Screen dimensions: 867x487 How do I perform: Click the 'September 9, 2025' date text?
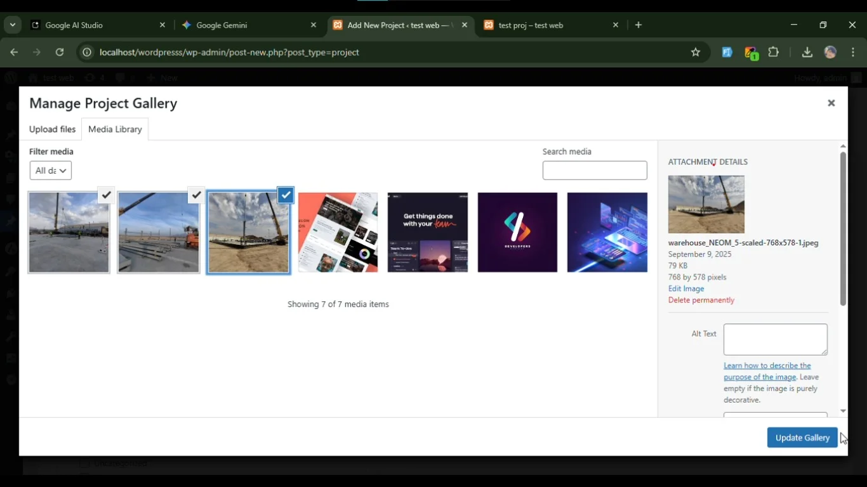(x=700, y=254)
